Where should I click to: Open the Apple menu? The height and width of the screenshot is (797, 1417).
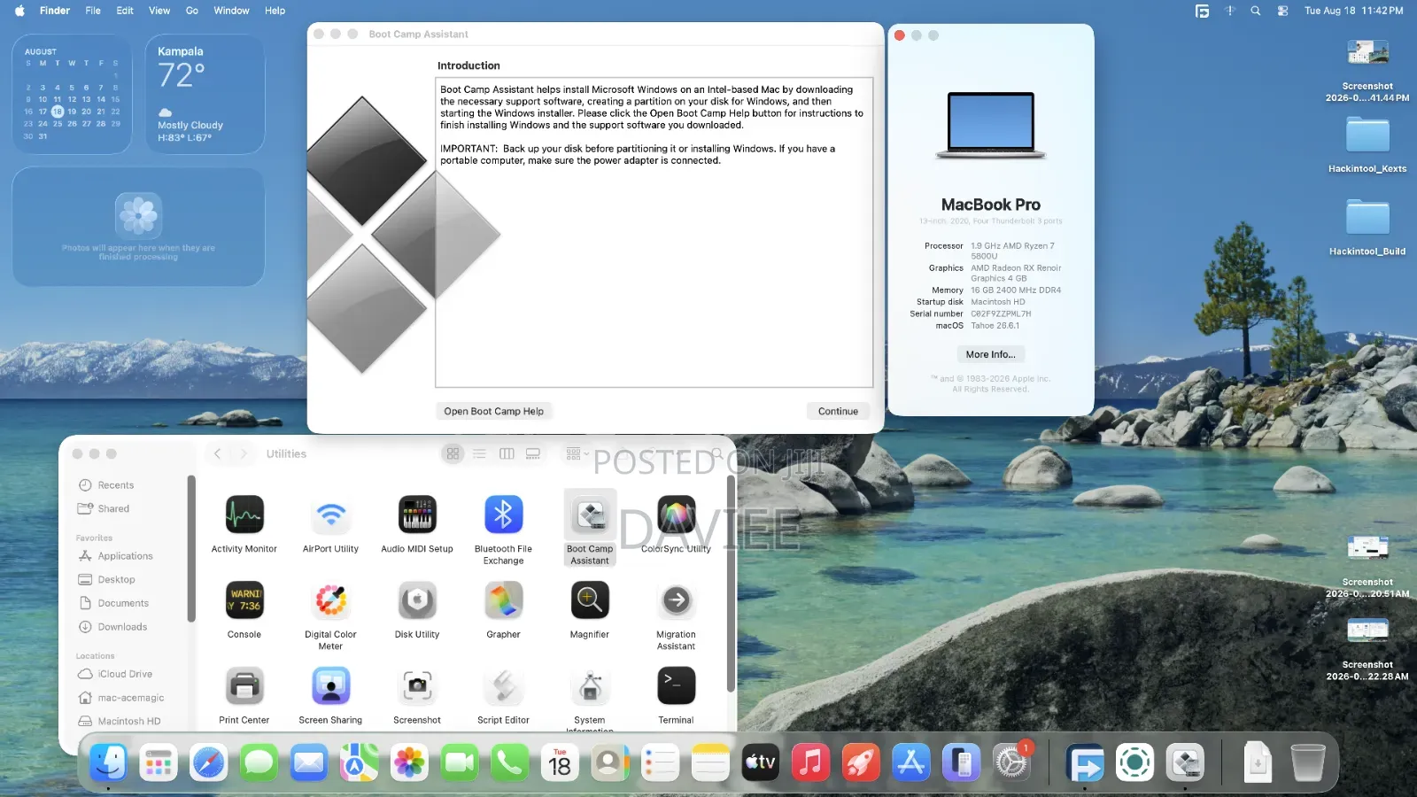[19, 11]
